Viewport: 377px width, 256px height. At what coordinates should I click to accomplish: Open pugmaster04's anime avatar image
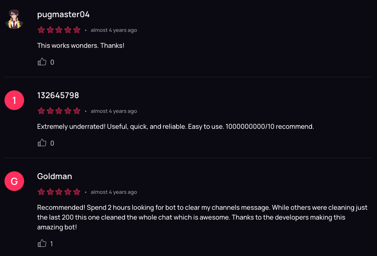(x=14, y=19)
